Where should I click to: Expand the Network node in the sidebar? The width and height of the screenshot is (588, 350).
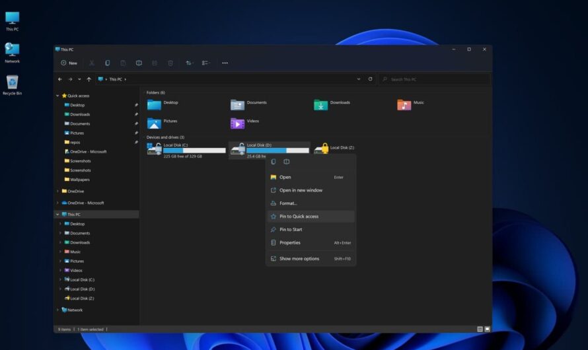(x=57, y=310)
